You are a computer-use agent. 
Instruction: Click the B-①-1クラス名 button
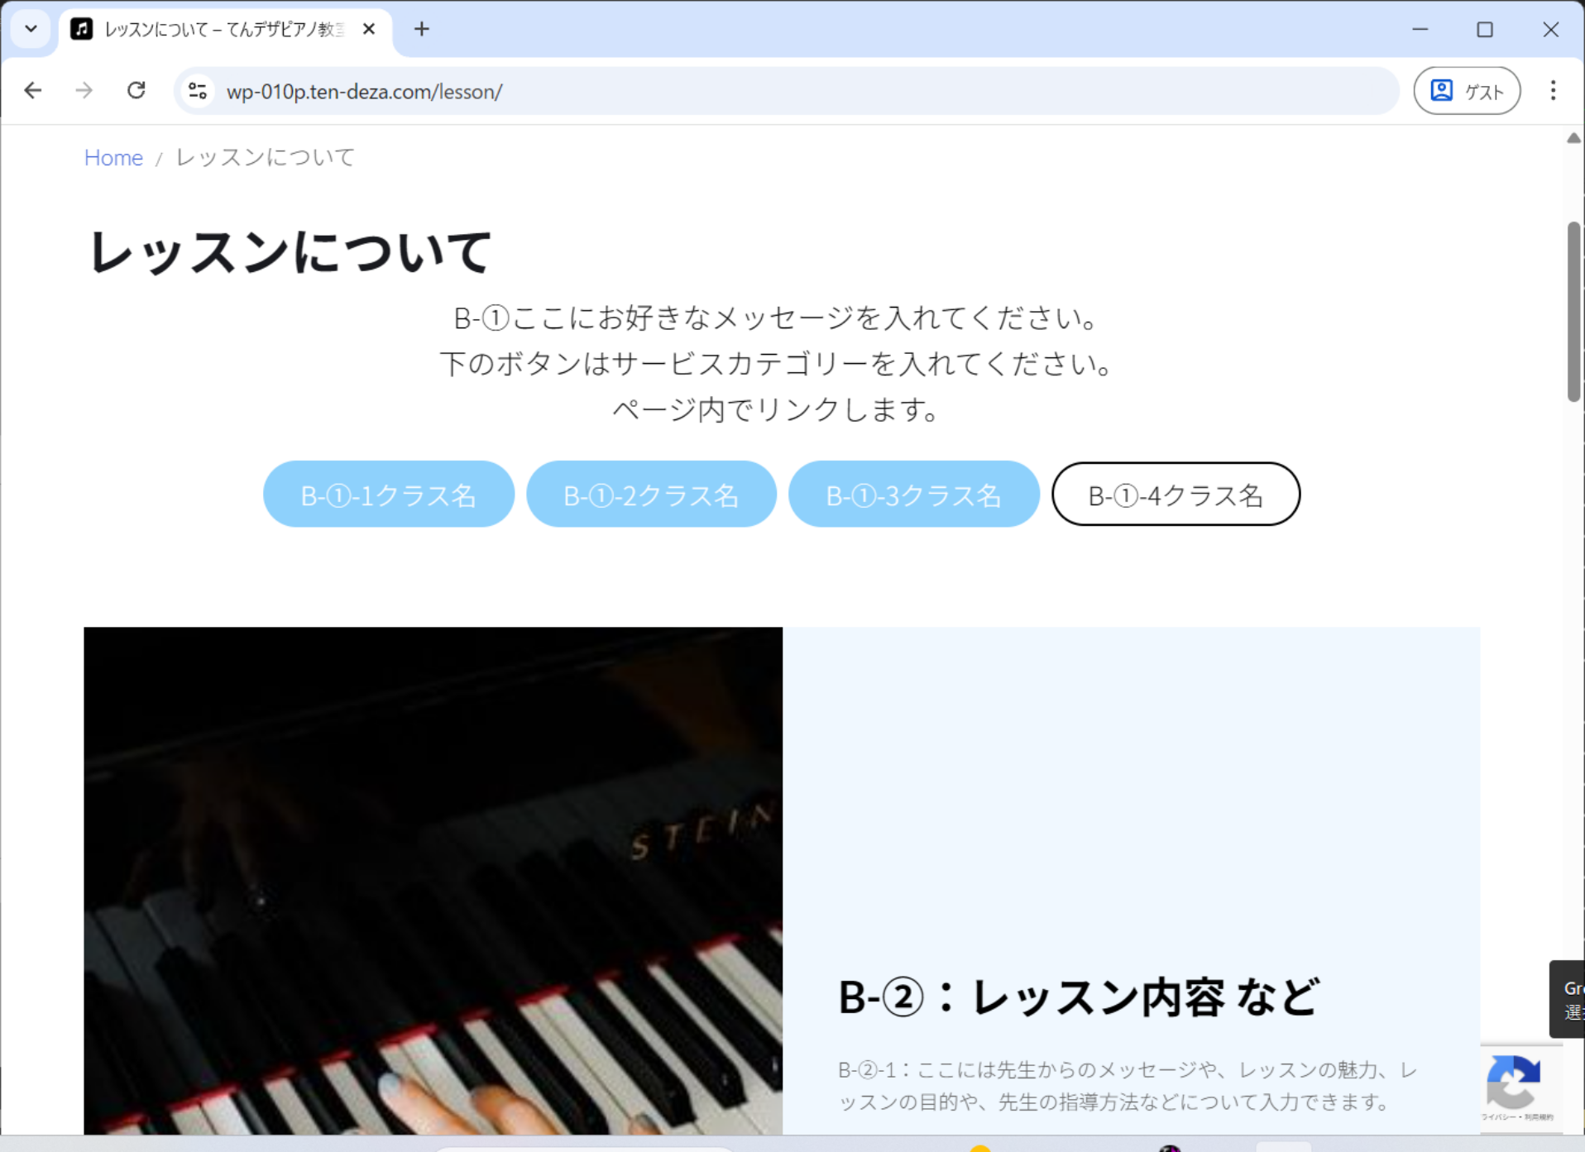tap(389, 495)
